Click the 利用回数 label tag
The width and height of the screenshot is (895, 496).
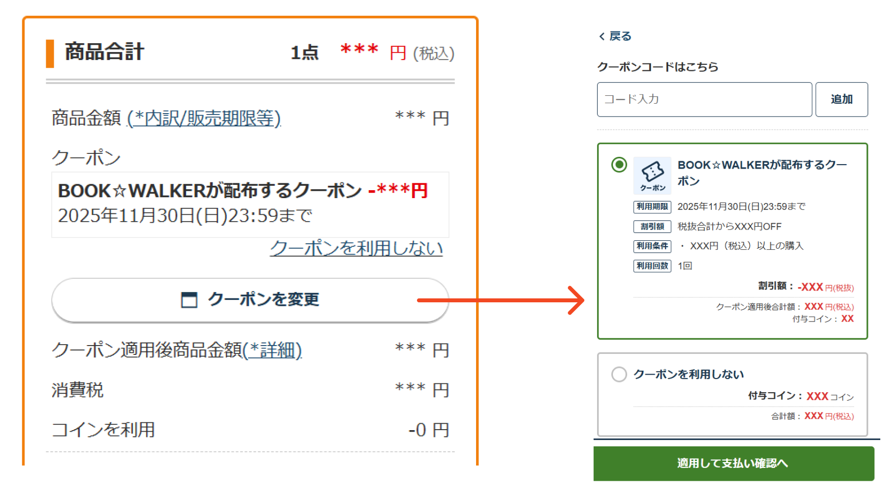pos(652,266)
